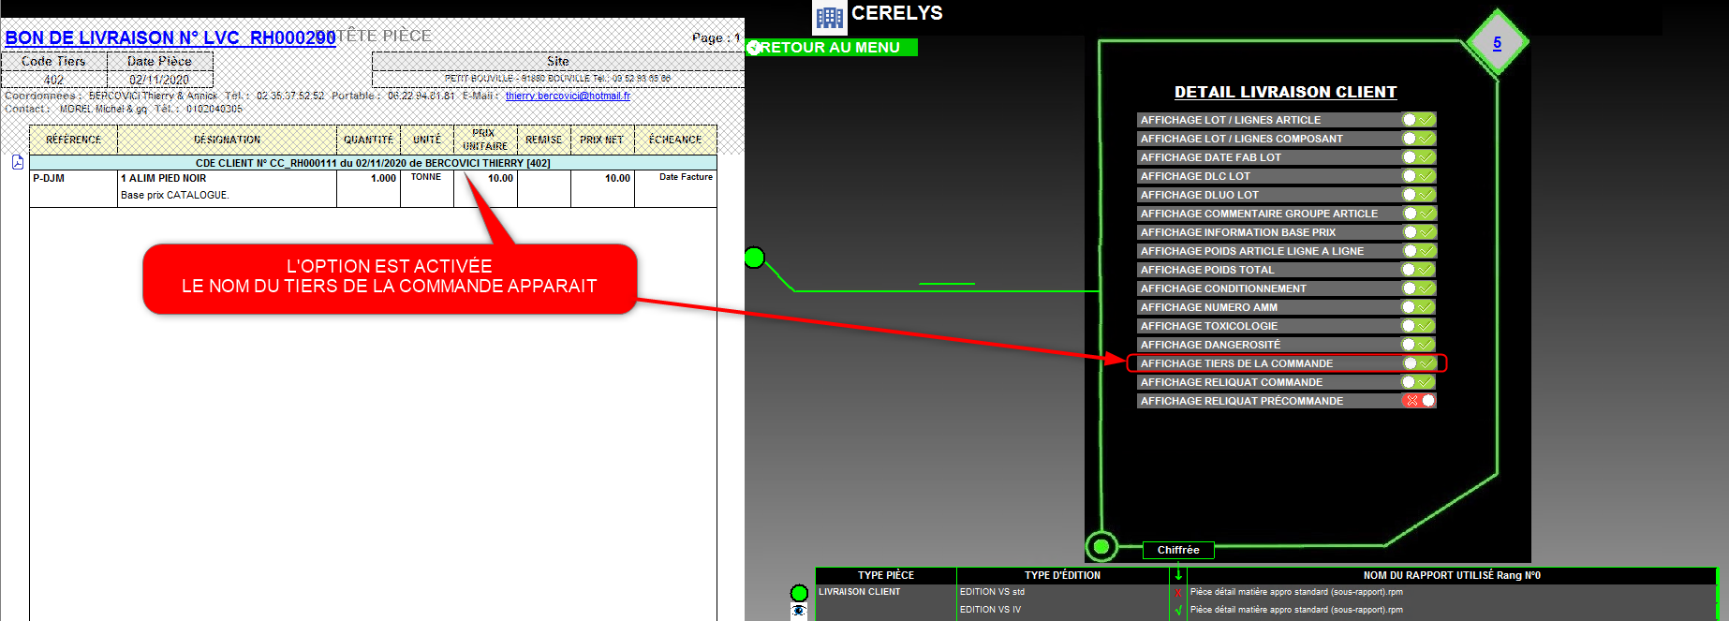Open the thierry.bercovici@hotmail.fr email link

568,96
